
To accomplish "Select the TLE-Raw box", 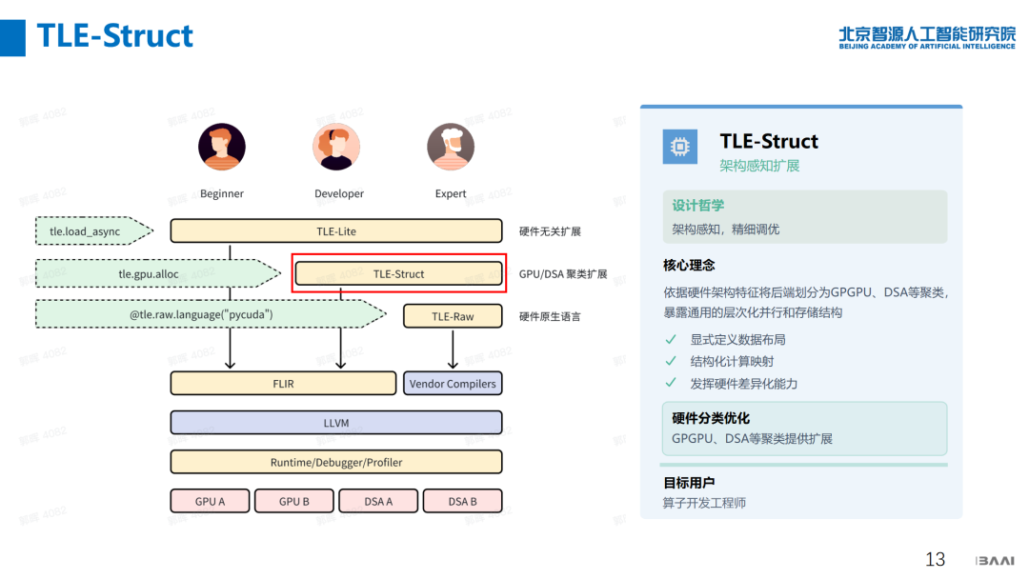I will click(453, 316).
